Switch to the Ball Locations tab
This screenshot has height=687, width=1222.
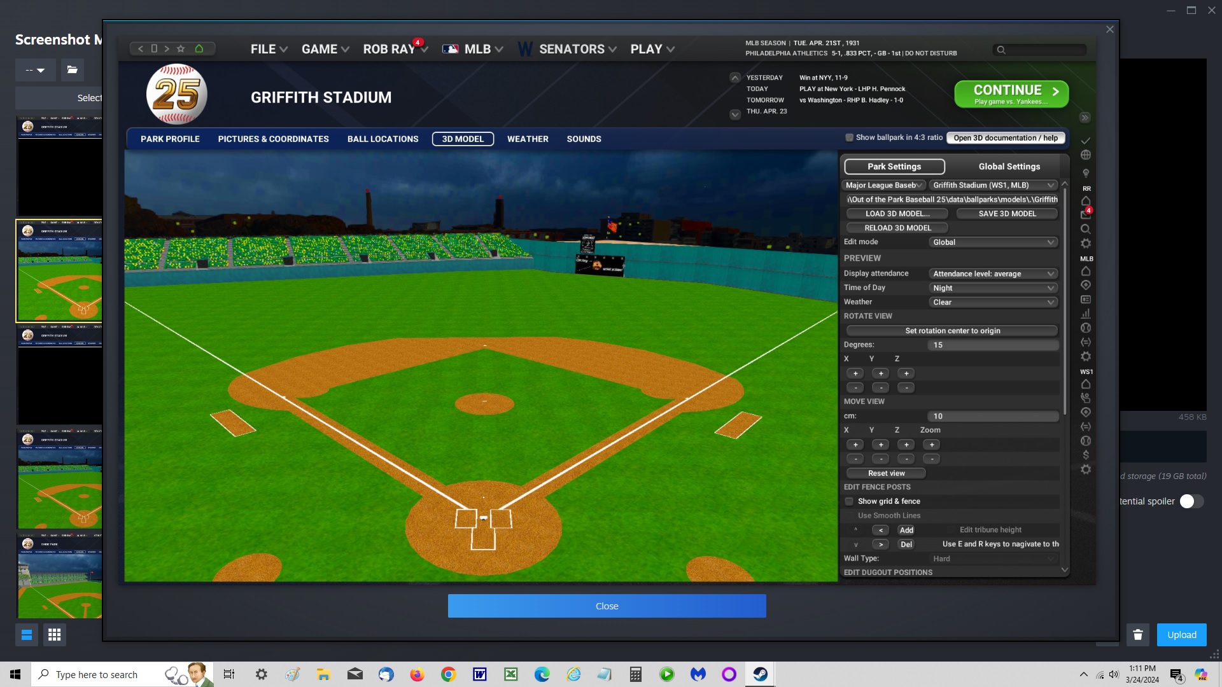pyautogui.click(x=383, y=139)
